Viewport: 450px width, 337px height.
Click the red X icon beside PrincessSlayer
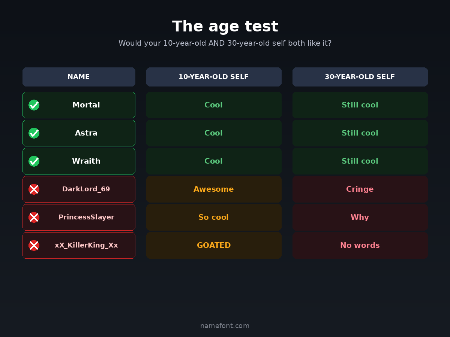point(34,218)
